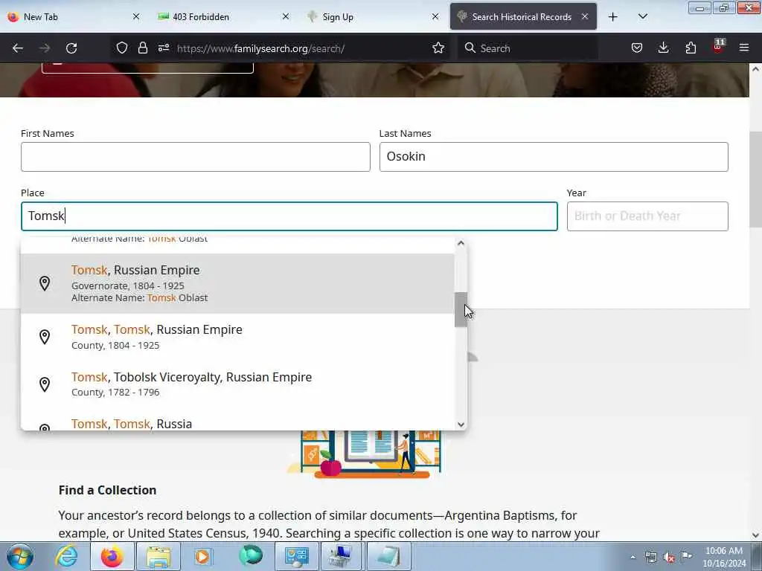Image resolution: width=762 pixels, height=571 pixels.
Task: Open Firefox from the taskbar
Action: click(x=112, y=556)
